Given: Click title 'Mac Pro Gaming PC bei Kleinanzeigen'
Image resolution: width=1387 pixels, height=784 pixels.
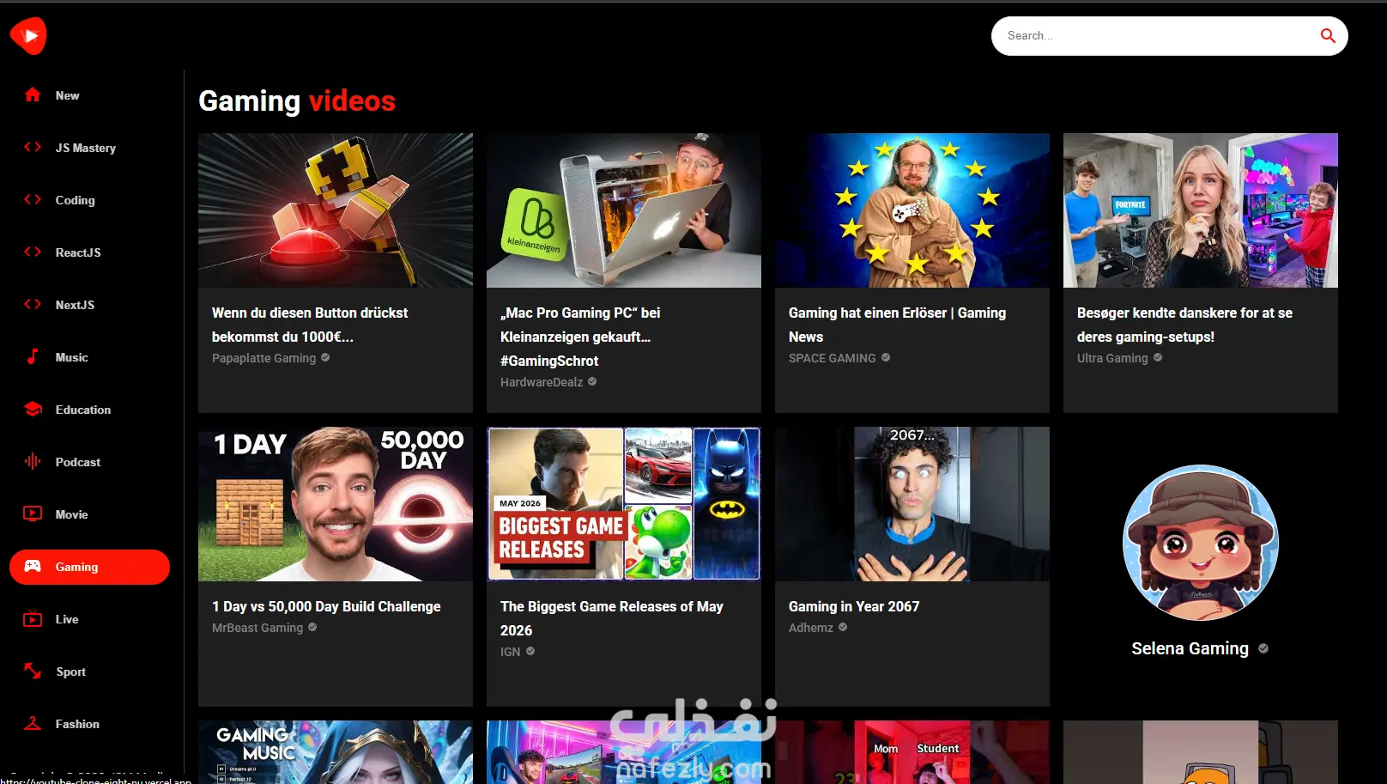Looking at the screenshot, I should coord(580,337).
